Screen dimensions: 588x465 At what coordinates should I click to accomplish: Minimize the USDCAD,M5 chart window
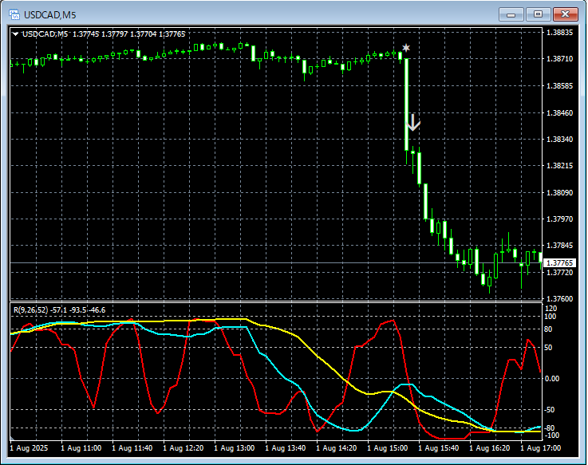point(511,14)
